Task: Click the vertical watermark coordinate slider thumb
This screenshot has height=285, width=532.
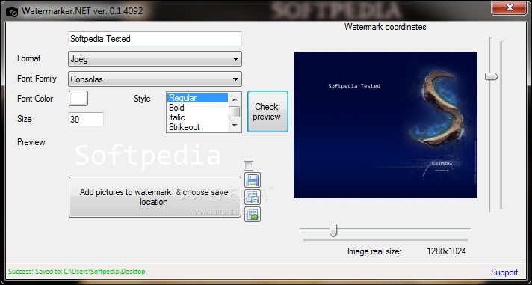Action: click(492, 76)
